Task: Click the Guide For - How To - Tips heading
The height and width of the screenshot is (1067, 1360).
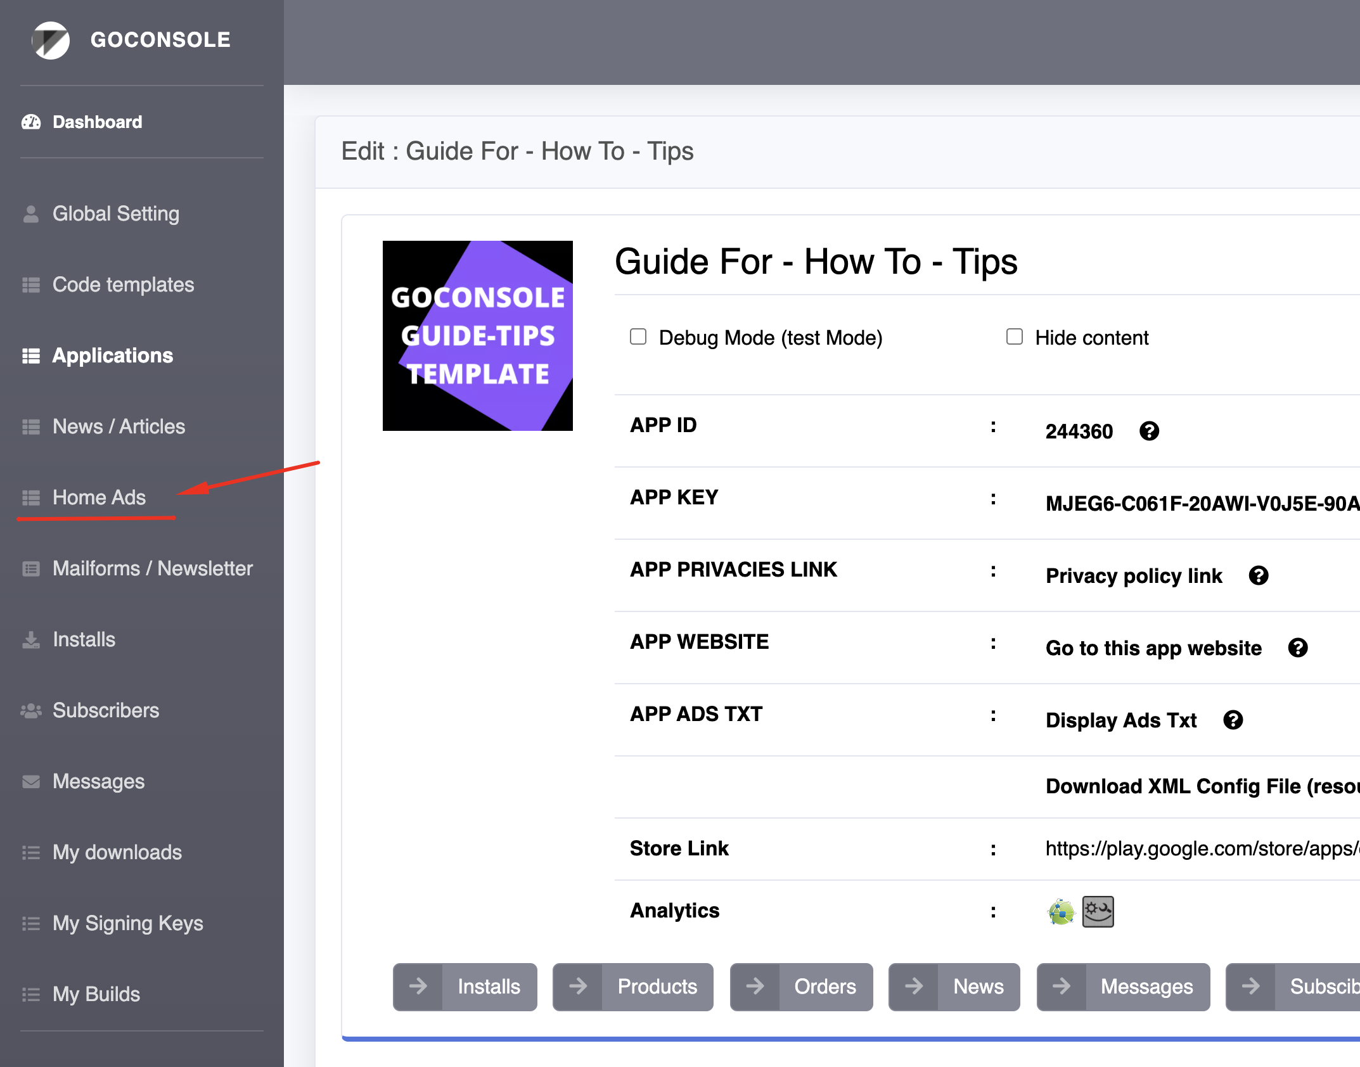Action: coord(816,262)
